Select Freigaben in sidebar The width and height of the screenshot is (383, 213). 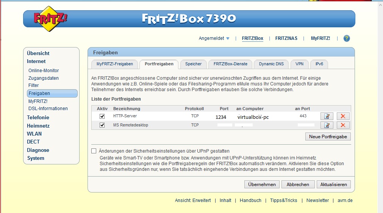(x=52, y=93)
